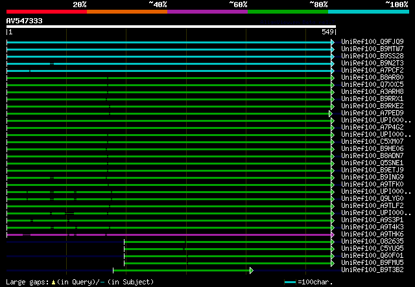The height and width of the screenshot is (287, 415).
Task: Click the arrowhead ending the A7PCF2 bar
Action: (x=333, y=71)
